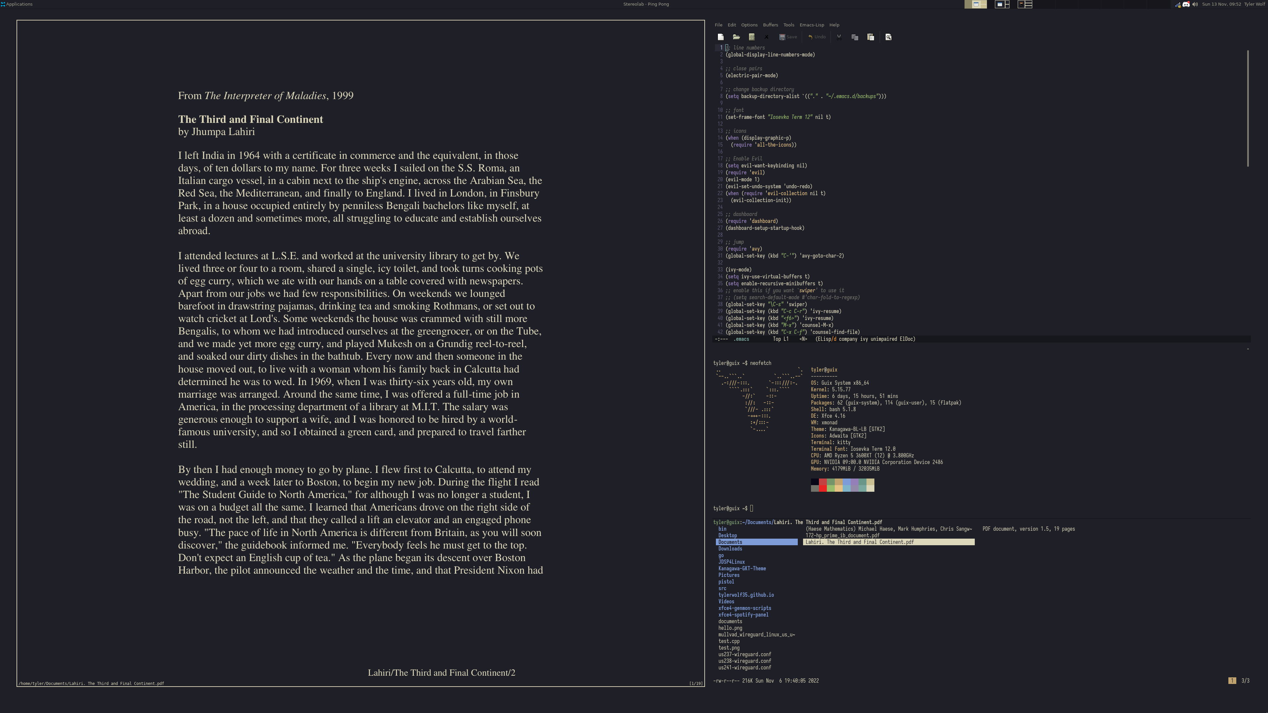Click the Copy icon in Emacs toolbar

855,37
